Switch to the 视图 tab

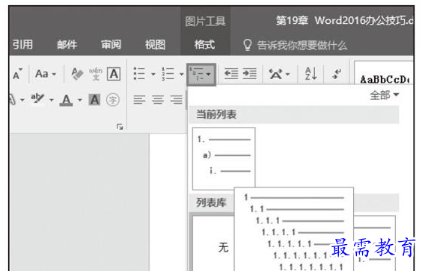tap(155, 45)
